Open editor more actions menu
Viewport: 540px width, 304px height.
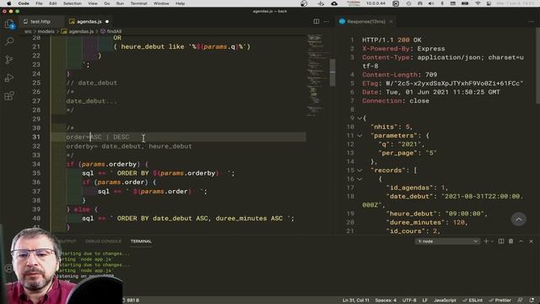coord(327,21)
